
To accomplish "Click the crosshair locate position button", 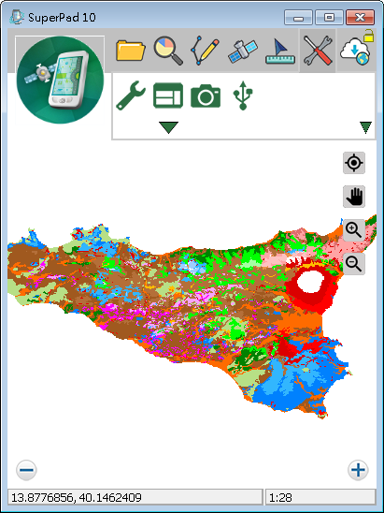I will tap(354, 163).
